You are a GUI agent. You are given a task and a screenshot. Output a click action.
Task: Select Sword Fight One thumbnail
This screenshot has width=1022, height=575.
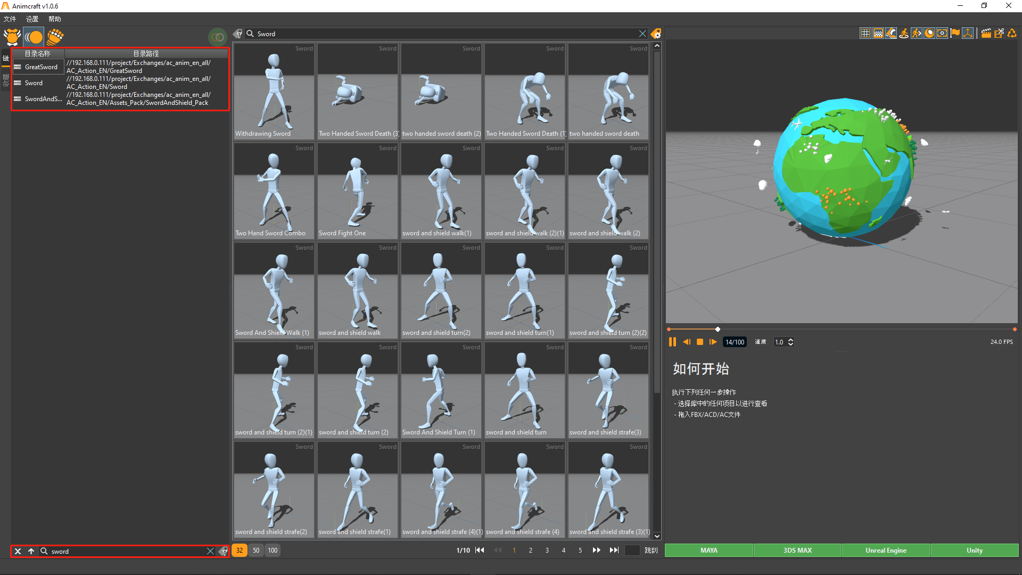coord(358,191)
